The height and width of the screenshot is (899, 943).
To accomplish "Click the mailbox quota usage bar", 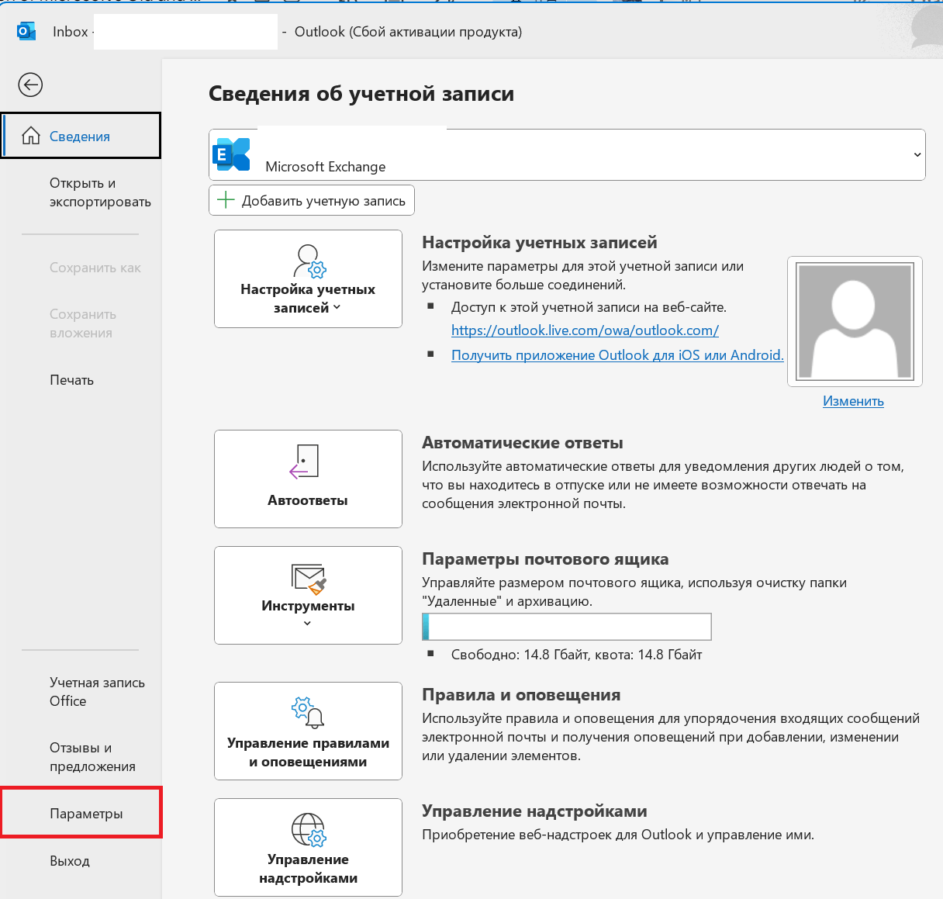I will (x=566, y=627).
